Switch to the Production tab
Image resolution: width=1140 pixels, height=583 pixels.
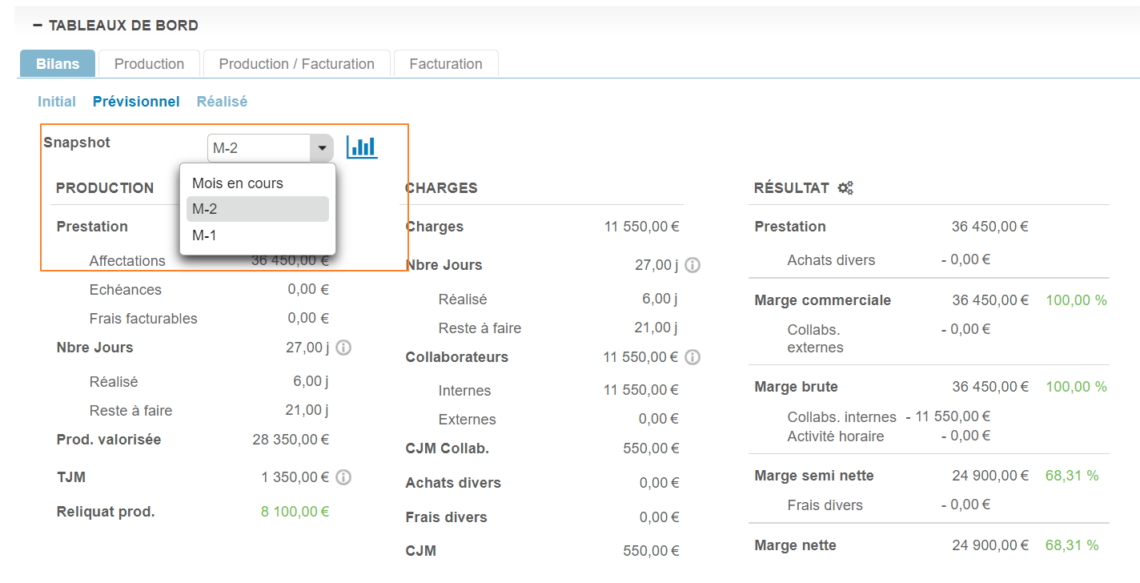pyautogui.click(x=149, y=64)
